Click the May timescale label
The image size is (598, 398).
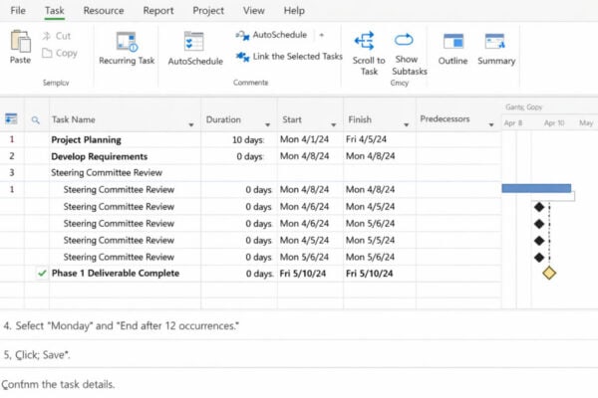(586, 123)
